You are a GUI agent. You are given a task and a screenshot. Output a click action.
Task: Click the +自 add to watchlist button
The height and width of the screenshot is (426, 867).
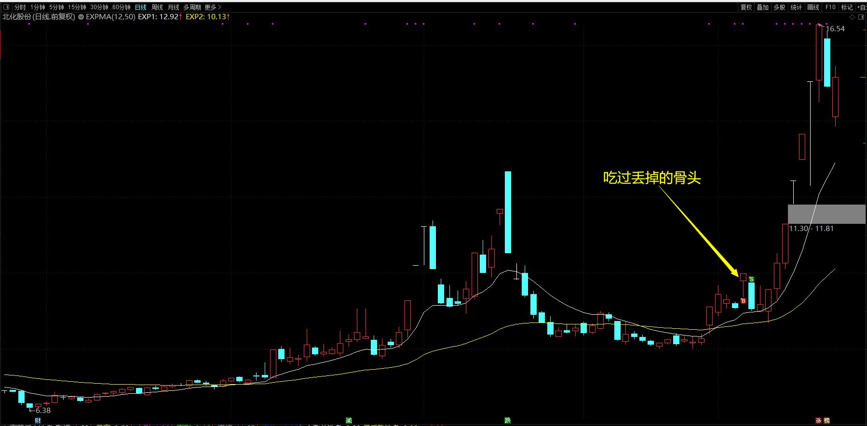(862, 7)
